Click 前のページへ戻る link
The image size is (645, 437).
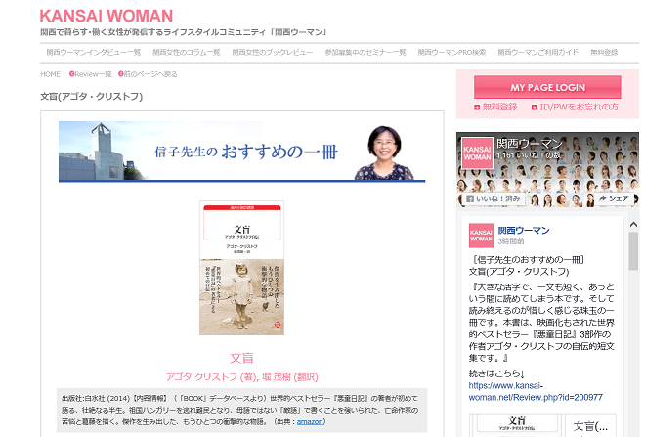148,74
